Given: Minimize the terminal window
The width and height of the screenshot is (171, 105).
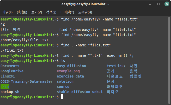Looking at the screenshot, I should tap(150, 4).
